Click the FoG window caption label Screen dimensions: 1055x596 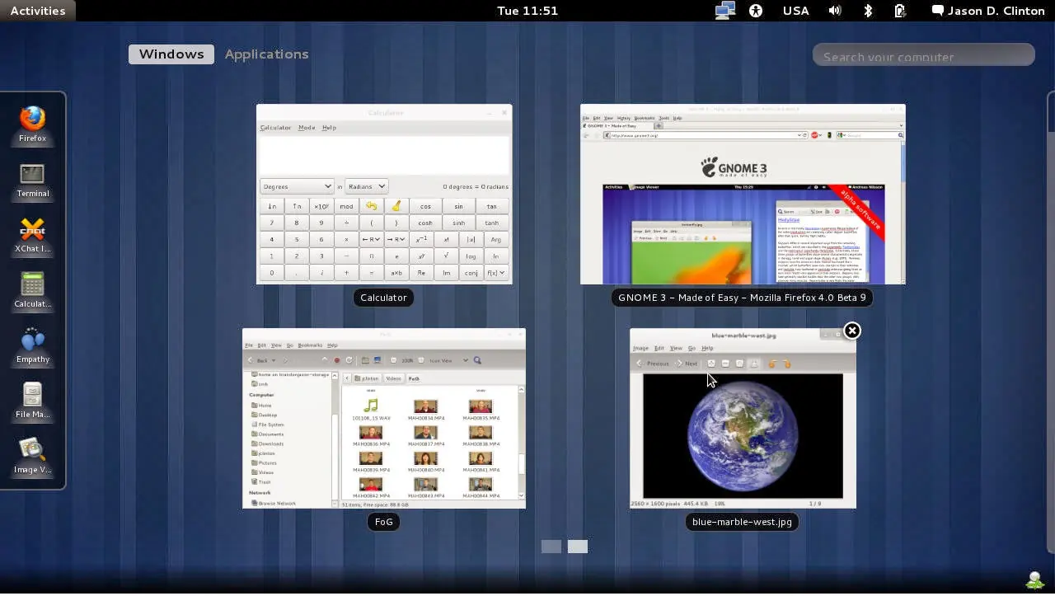[383, 522]
